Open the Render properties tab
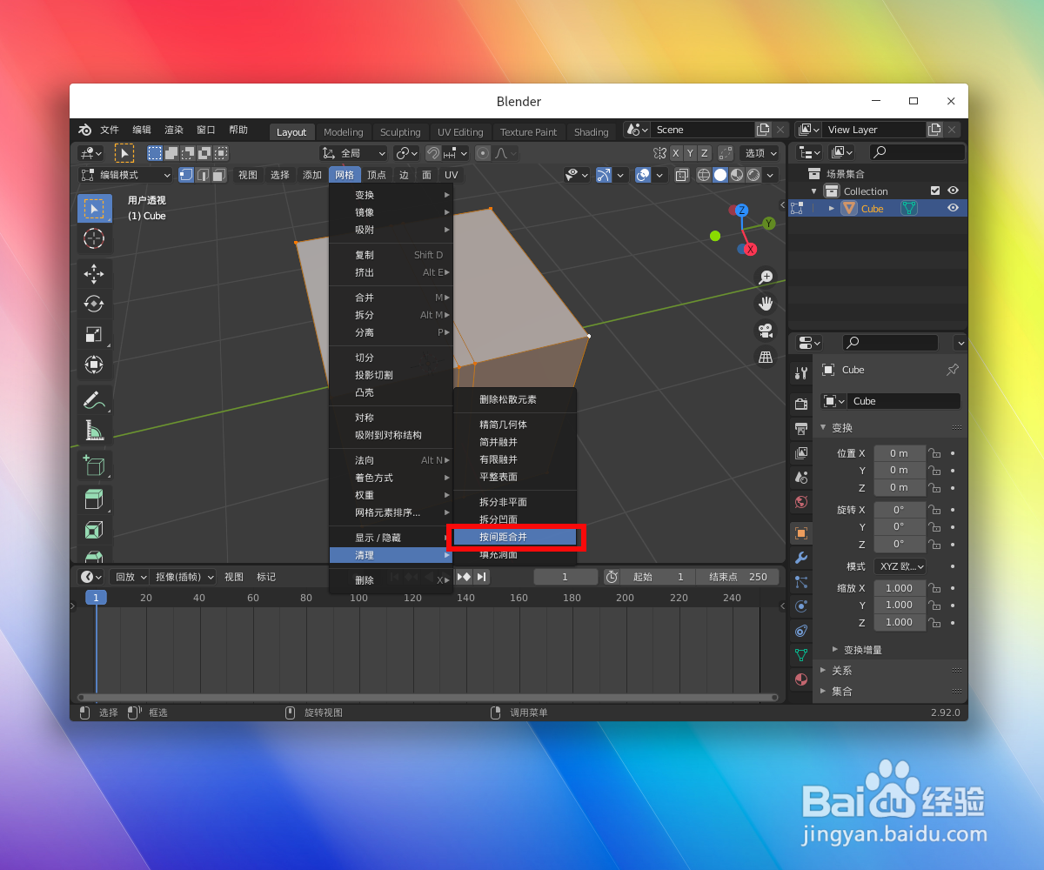The width and height of the screenshot is (1044, 870). [801, 404]
